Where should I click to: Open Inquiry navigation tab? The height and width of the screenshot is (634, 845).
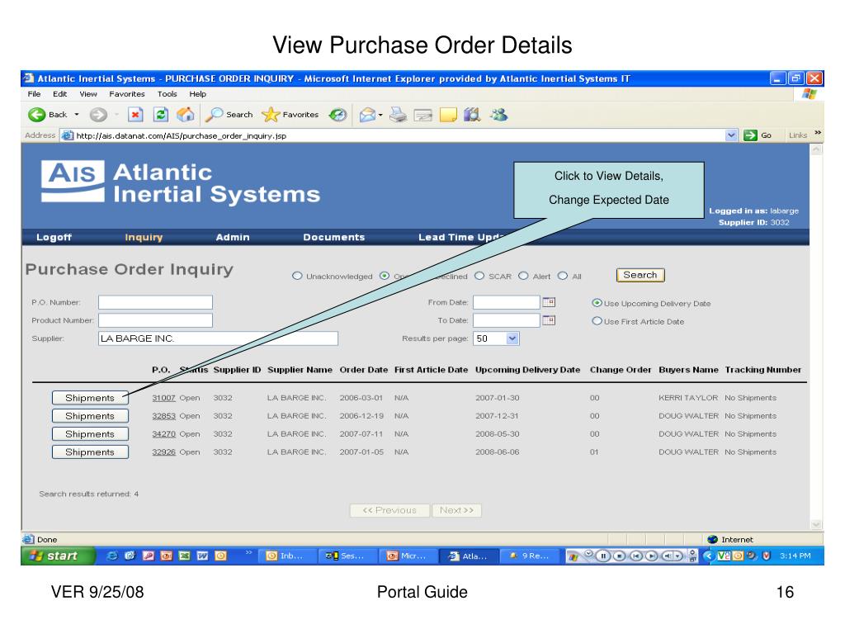pyautogui.click(x=144, y=237)
